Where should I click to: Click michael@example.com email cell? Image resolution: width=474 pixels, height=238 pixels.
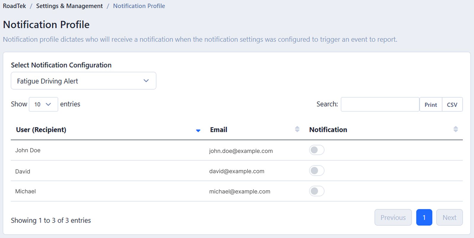(x=240, y=191)
